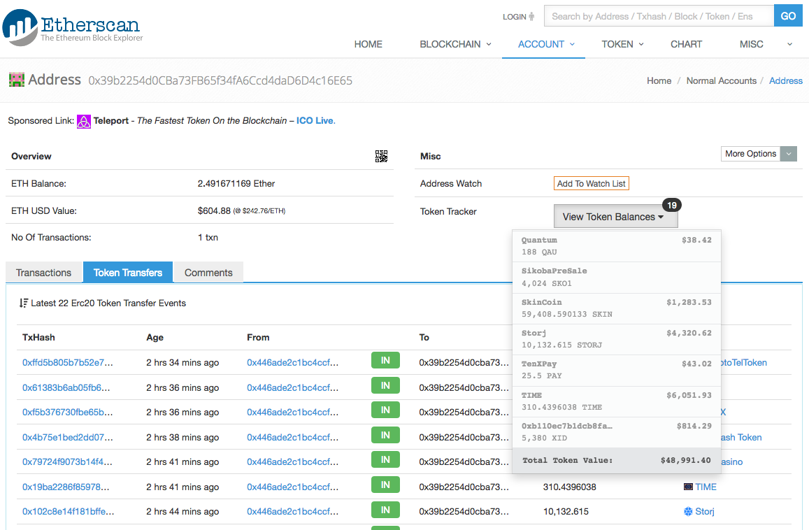Viewport: 809px width, 530px height.
Task: Toggle the View Token Balances dropdown
Action: click(x=615, y=217)
